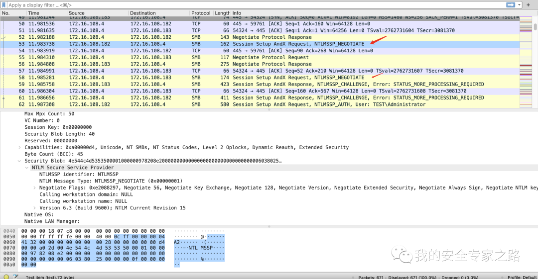Click the plus button to add a filter
Image resolution: width=538 pixels, height=279 pixels.
(x=529, y=5)
